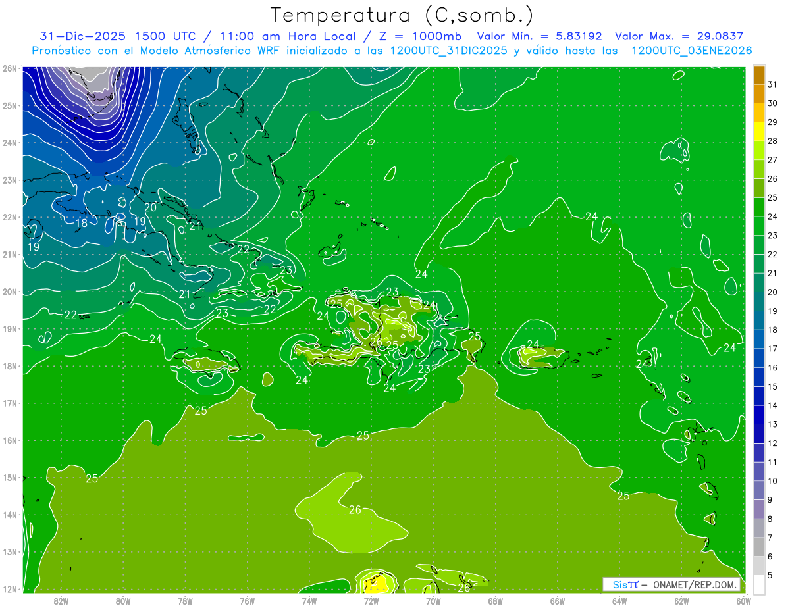
Task: Click the legend scale label '9'
Action: tap(770, 500)
